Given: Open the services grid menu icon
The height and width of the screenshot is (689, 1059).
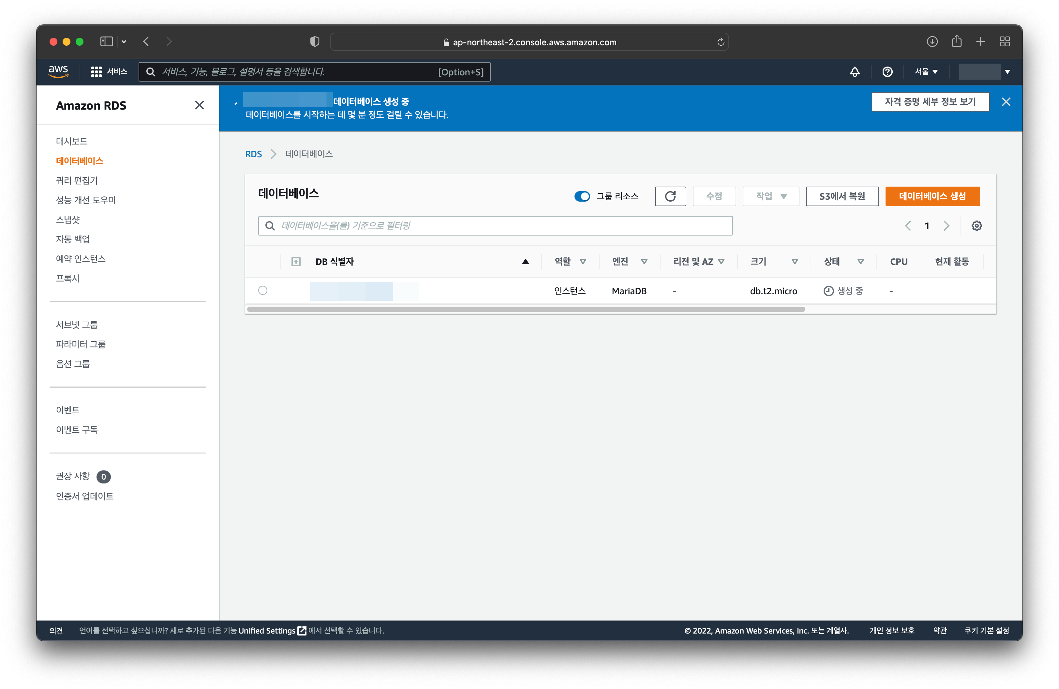Looking at the screenshot, I should [96, 72].
